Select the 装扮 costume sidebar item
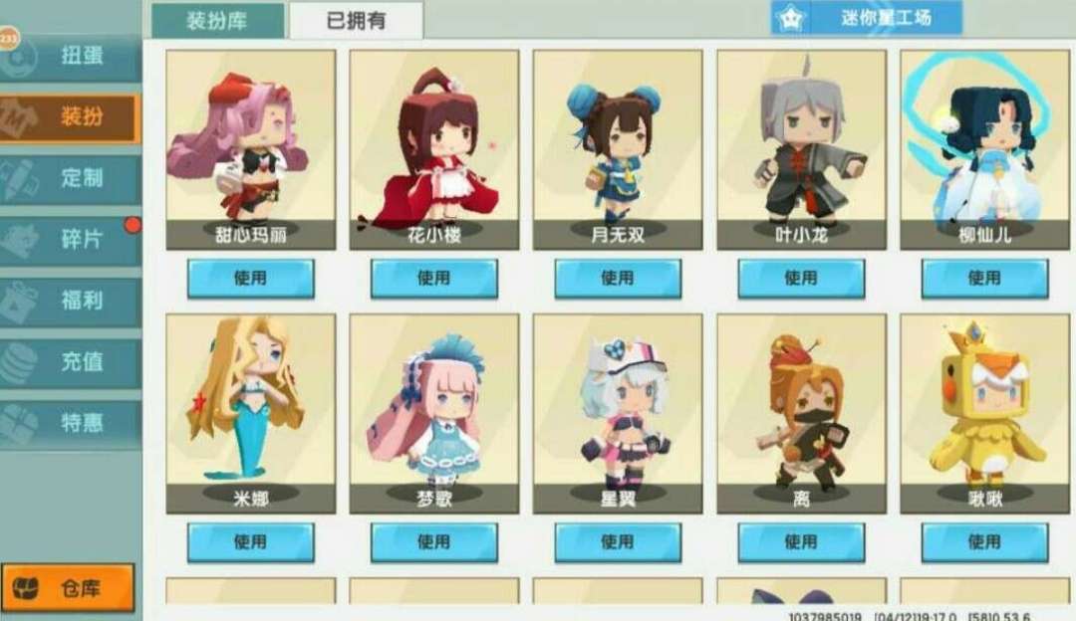The height and width of the screenshot is (621, 1076). pyautogui.click(x=70, y=117)
